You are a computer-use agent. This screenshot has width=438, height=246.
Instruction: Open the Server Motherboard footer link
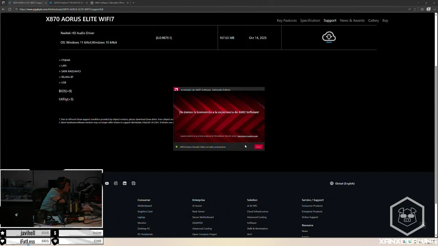(203, 217)
